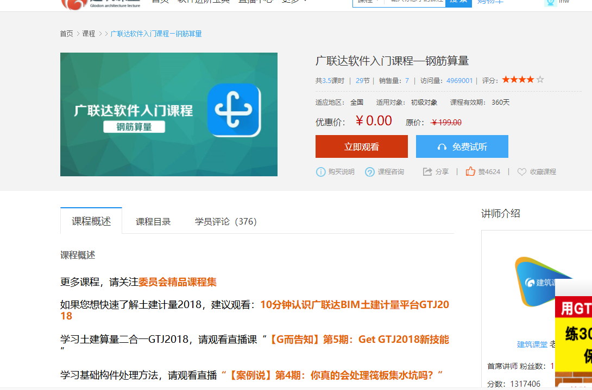This screenshot has width=592, height=390.
Task: Click the red 立即观看 button
Action: tap(362, 146)
